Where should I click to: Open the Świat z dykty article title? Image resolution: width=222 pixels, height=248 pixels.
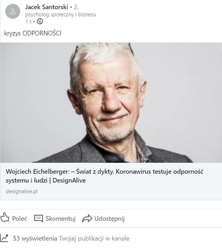click(104, 176)
